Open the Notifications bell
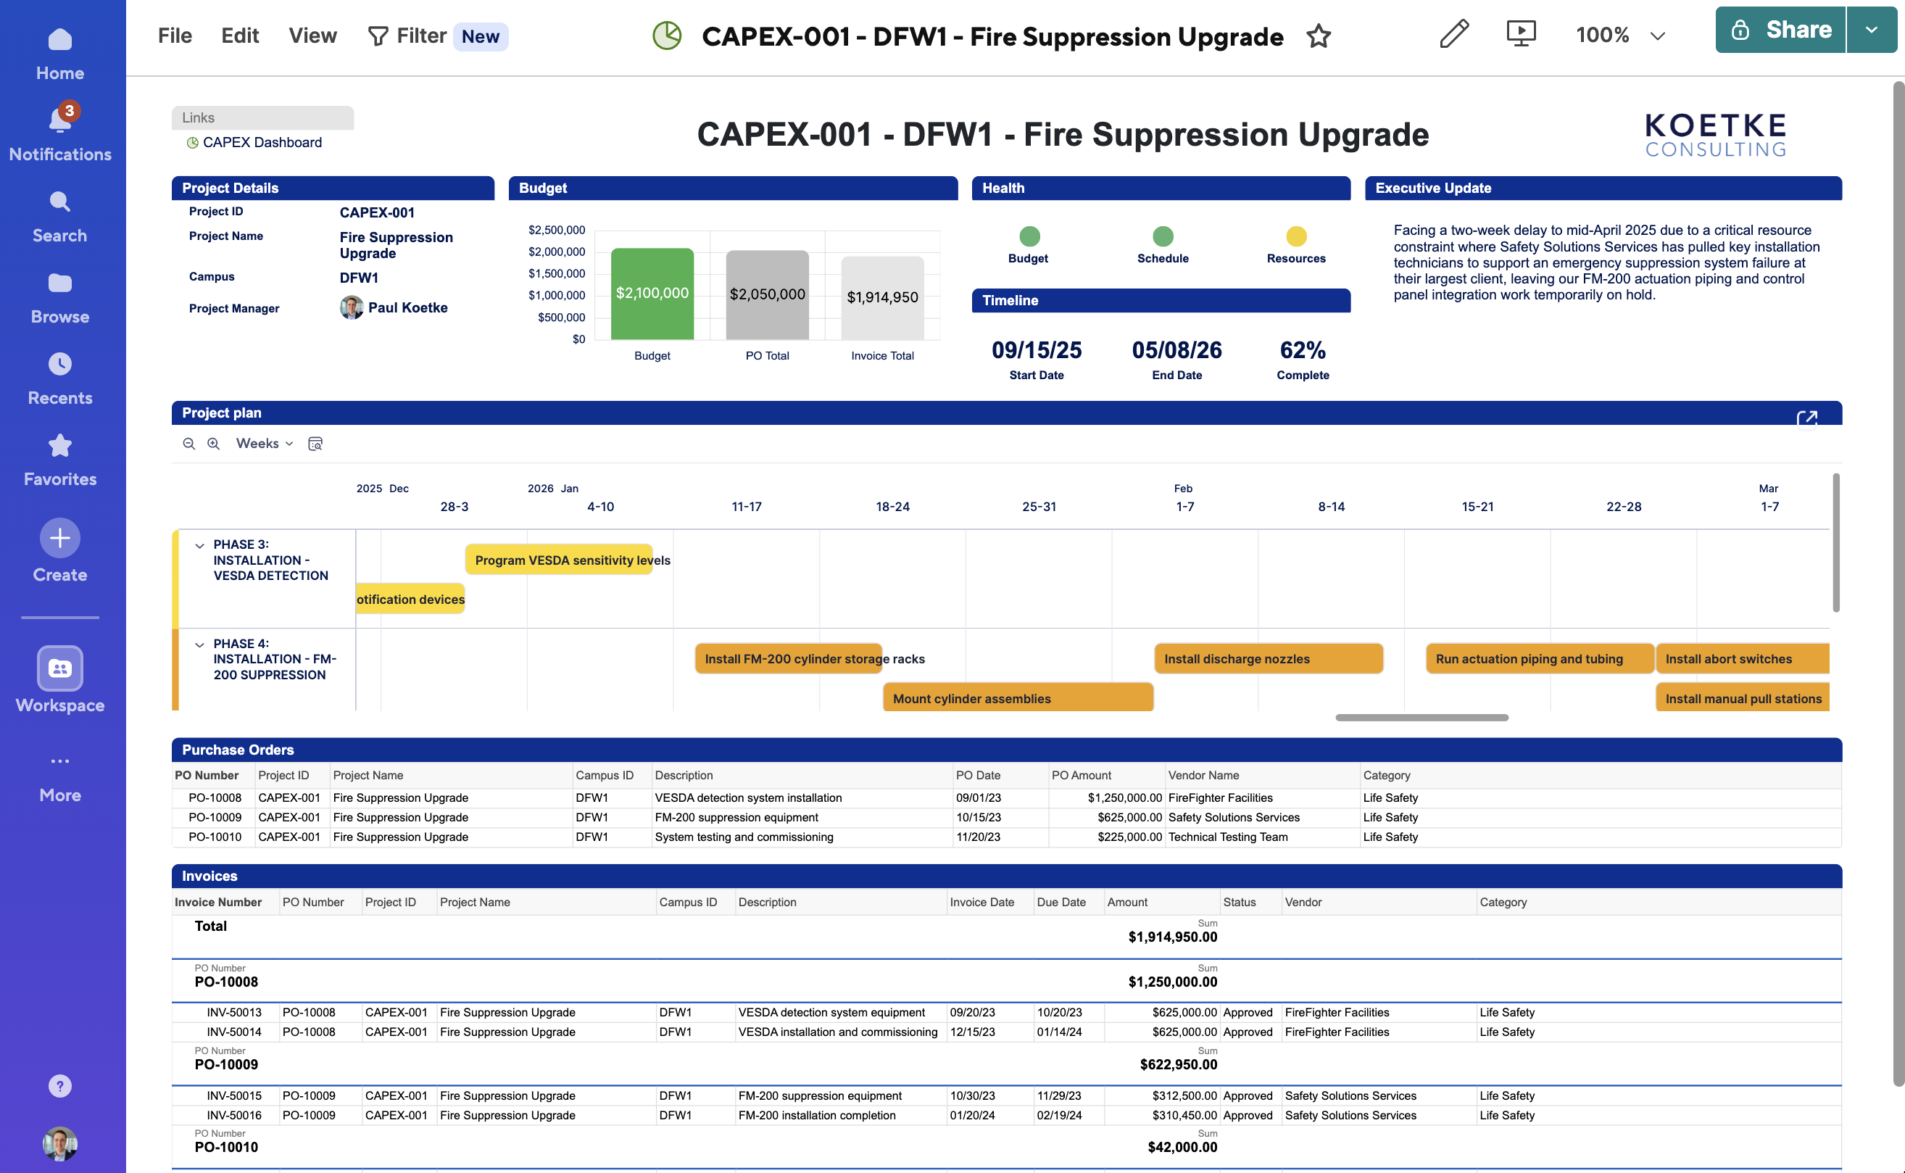The width and height of the screenshot is (1905, 1173). coord(59,120)
